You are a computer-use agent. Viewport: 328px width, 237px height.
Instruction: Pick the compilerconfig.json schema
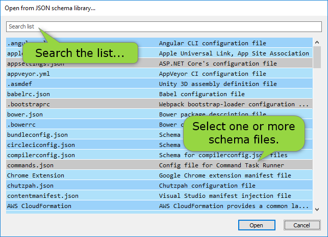pos(41,155)
